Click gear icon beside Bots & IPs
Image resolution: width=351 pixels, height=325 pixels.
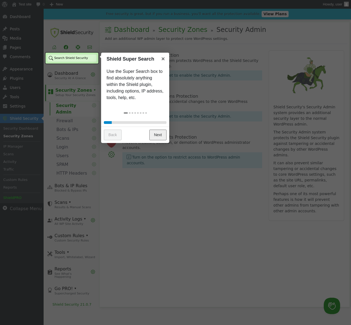click(94, 129)
